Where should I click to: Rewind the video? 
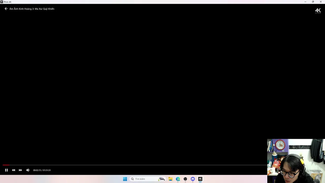point(13,170)
